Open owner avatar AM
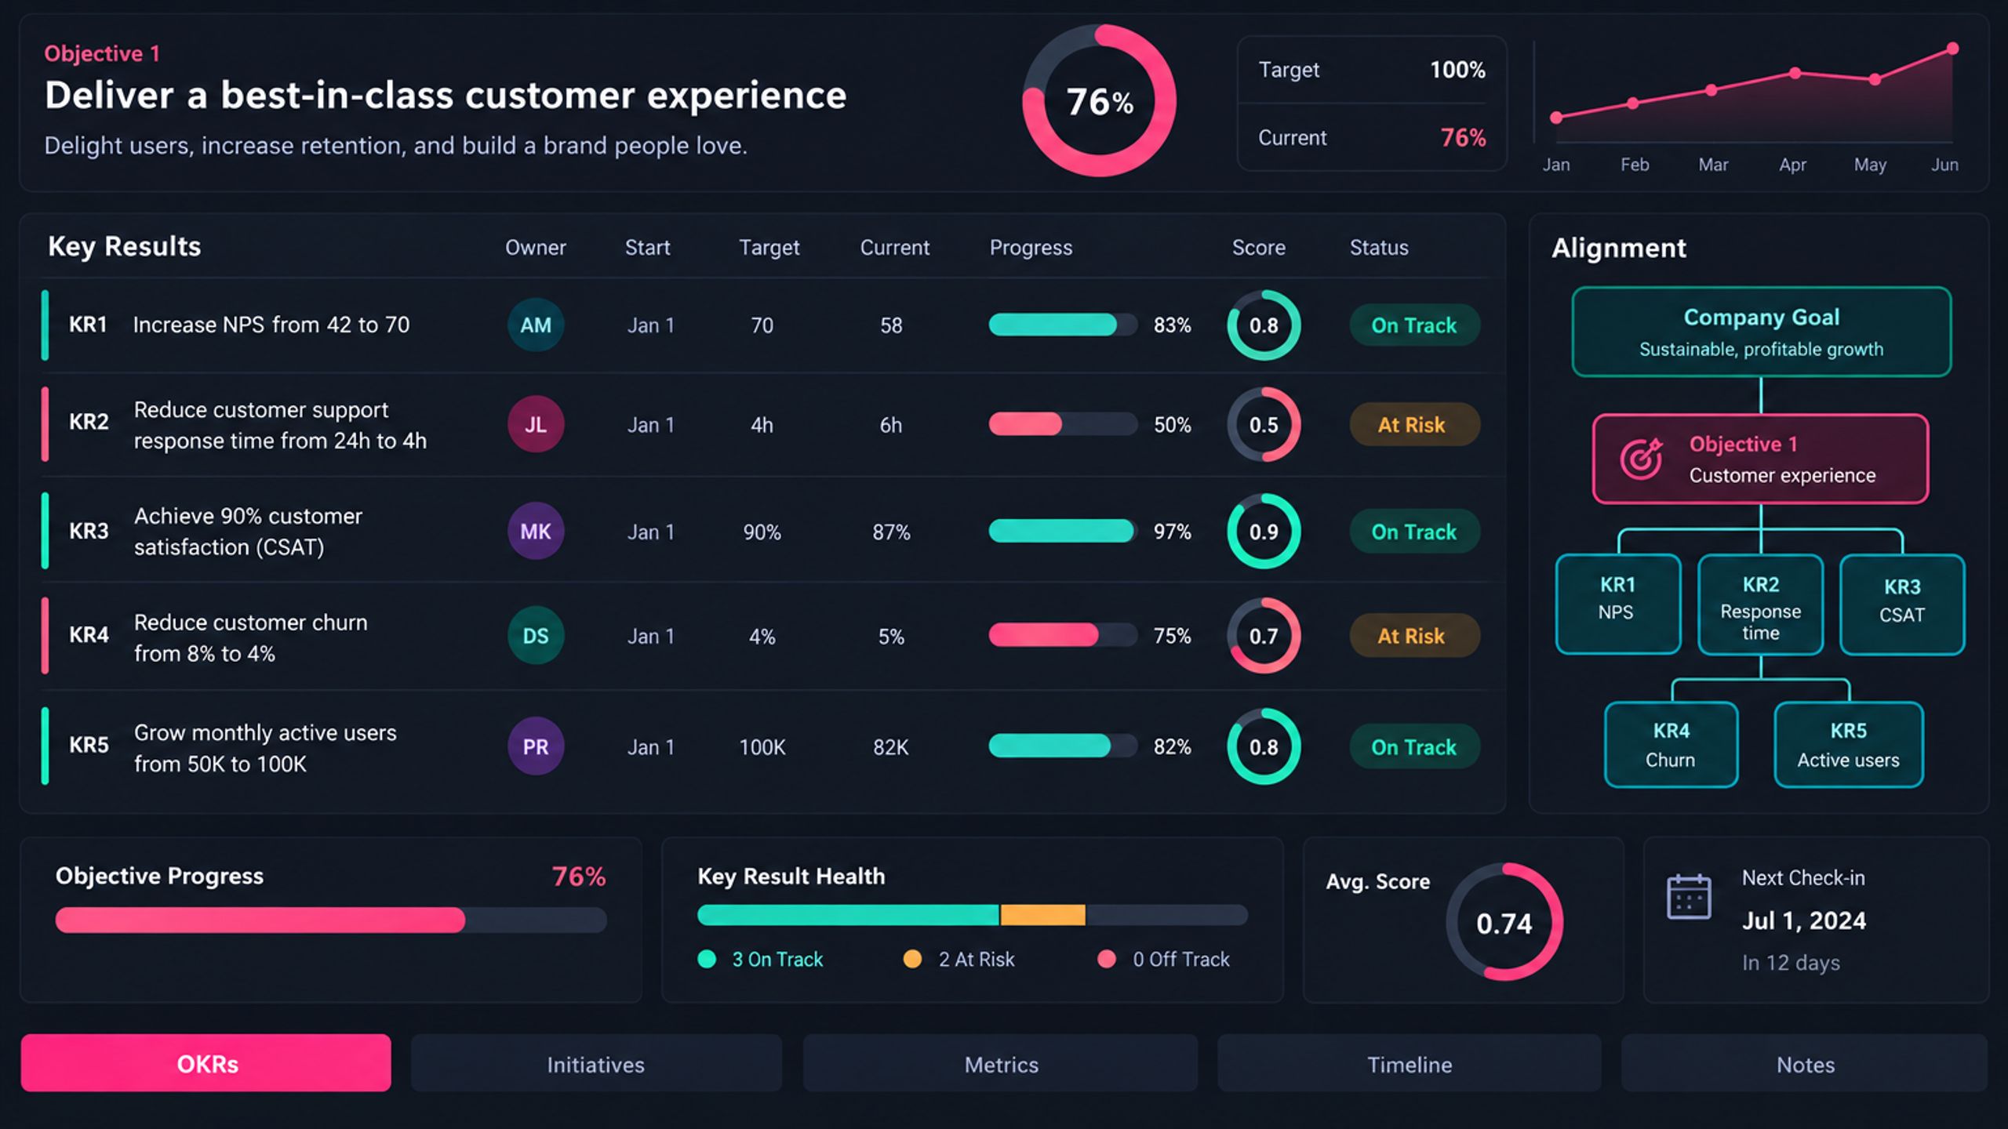 [536, 325]
